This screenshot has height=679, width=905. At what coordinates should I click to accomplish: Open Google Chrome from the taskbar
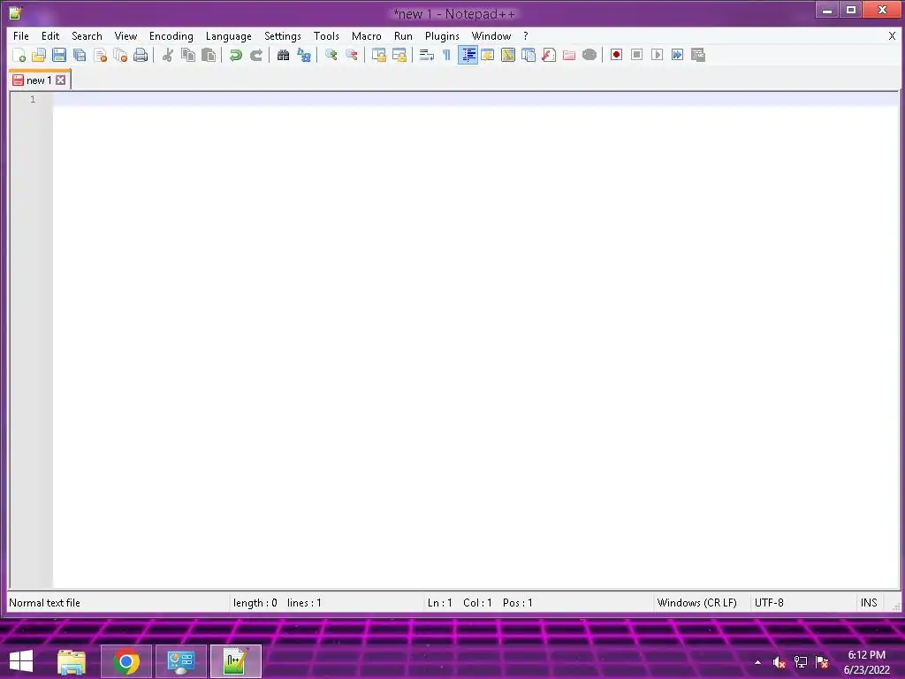click(126, 661)
